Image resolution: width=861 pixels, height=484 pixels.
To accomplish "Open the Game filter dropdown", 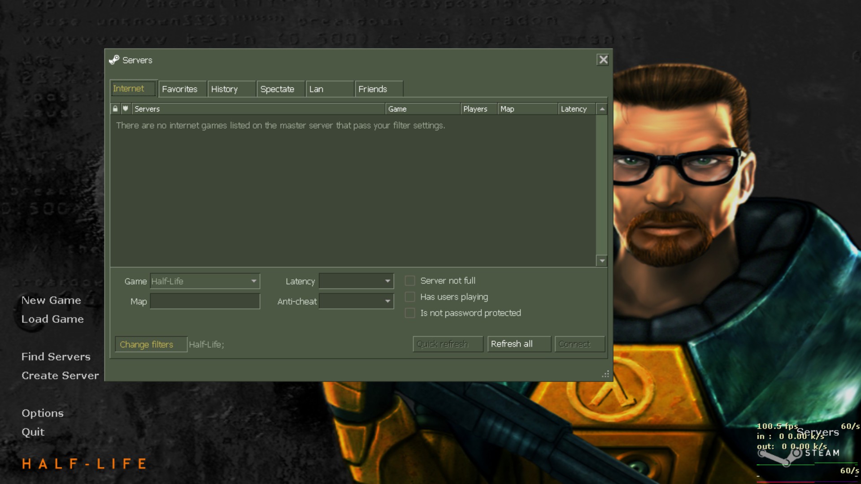I will 205,281.
